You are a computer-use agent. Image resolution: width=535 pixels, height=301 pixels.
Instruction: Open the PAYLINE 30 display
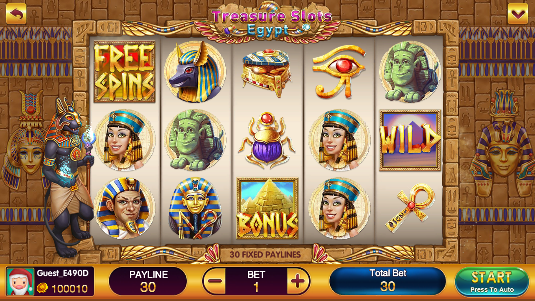click(148, 281)
